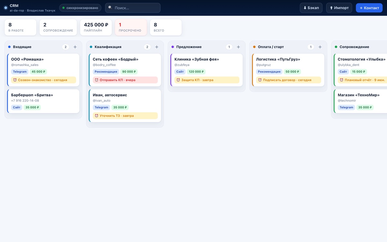Open the Магазин «ТехноМир» card
387x242 pixels.
pyautogui.click(x=360, y=101)
